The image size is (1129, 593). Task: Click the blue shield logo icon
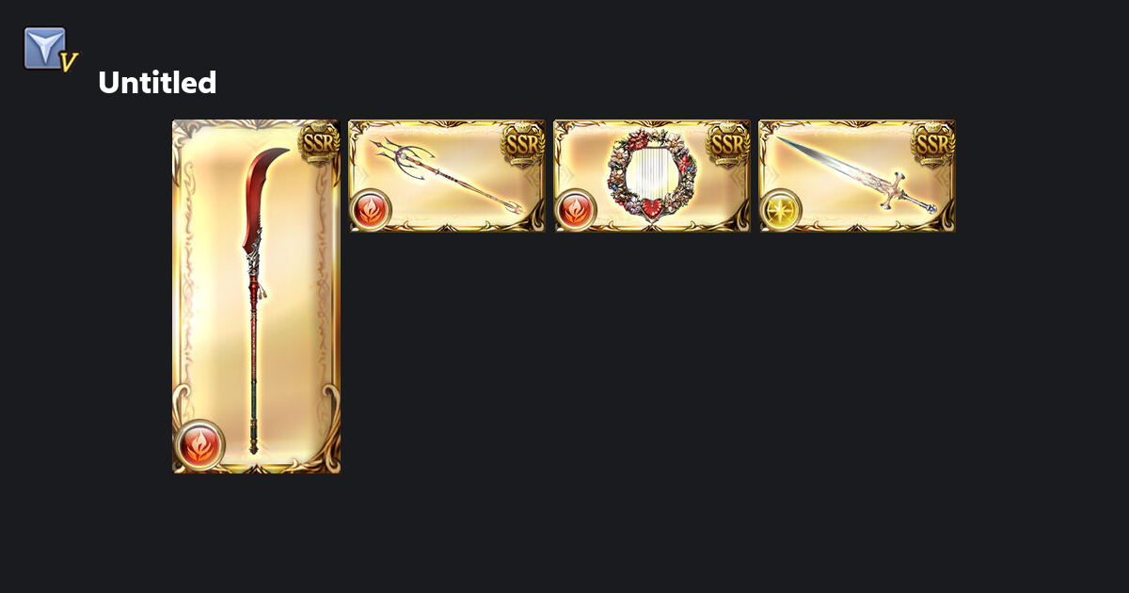(x=44, y=48)
